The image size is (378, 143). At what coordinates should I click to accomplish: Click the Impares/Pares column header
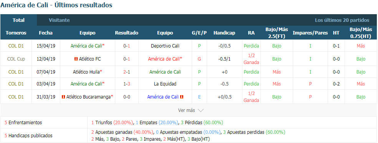pyautogui.click(x=310, y=33)
